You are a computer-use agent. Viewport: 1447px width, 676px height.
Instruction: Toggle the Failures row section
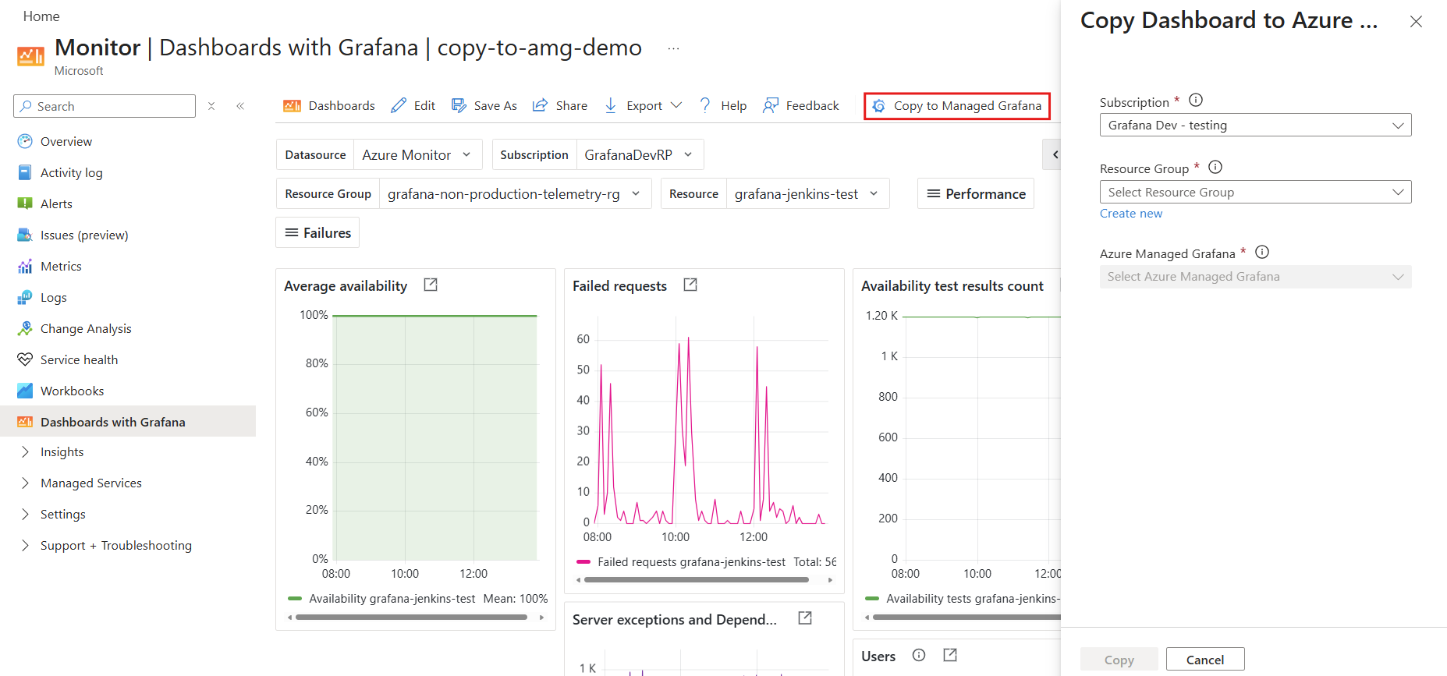[x=317, y=232]
